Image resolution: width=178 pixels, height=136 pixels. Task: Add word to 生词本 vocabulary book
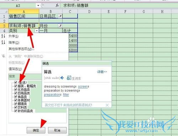[74, 78]
